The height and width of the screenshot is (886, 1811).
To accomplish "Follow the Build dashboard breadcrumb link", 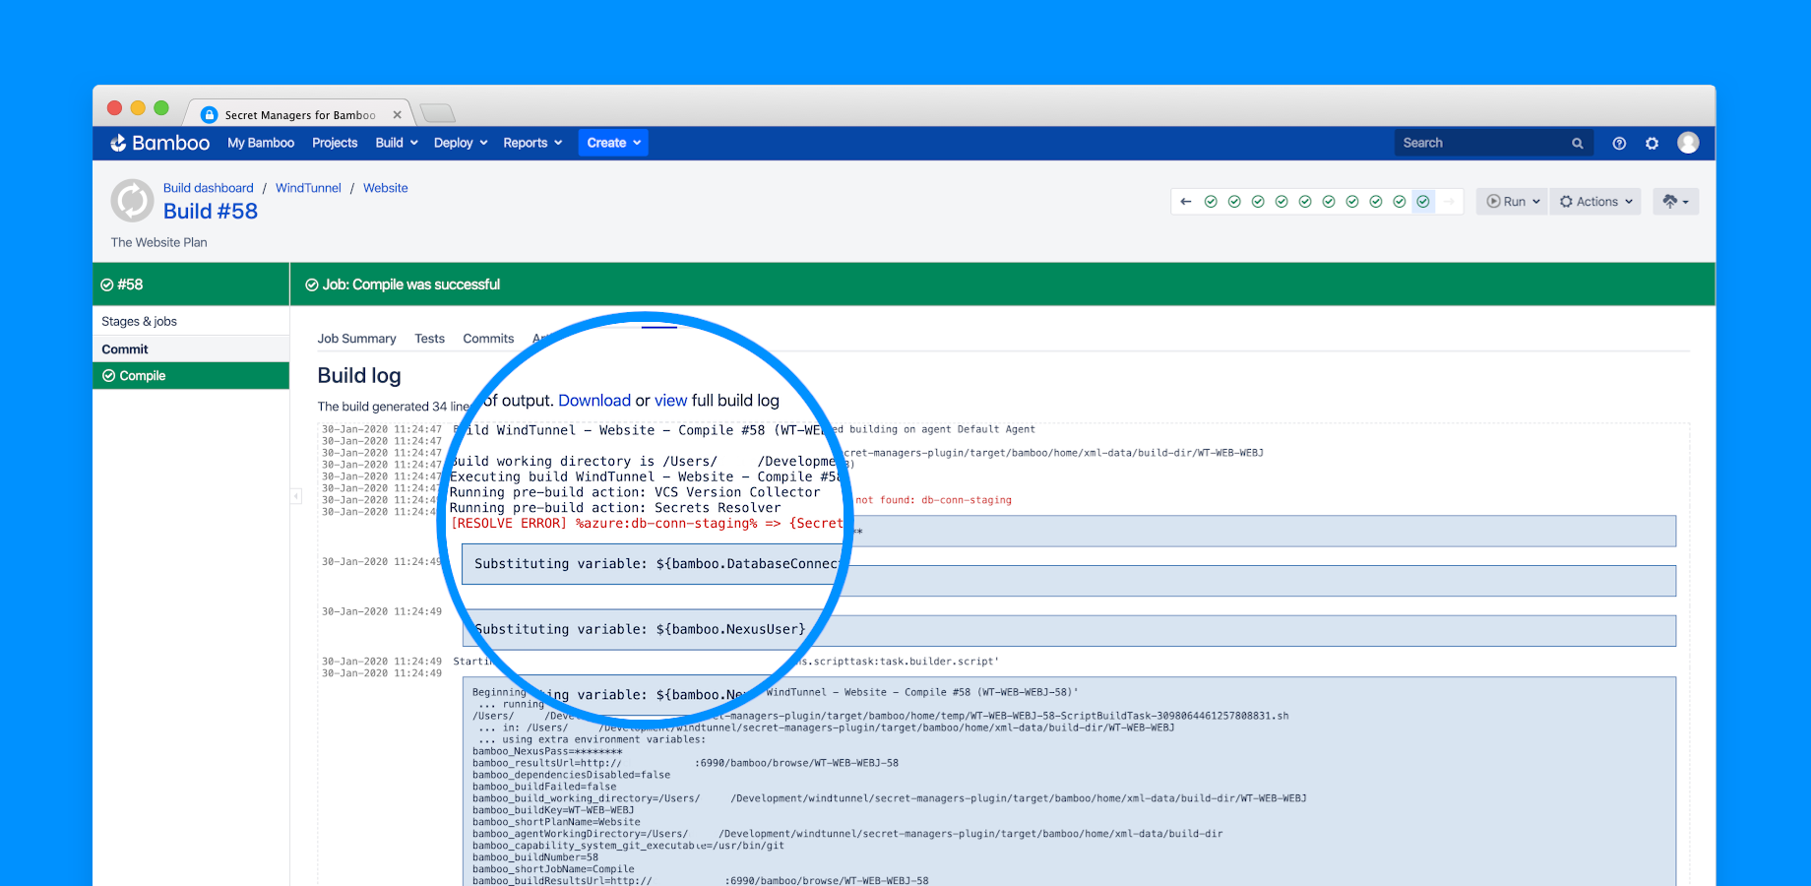I will 208,188.
